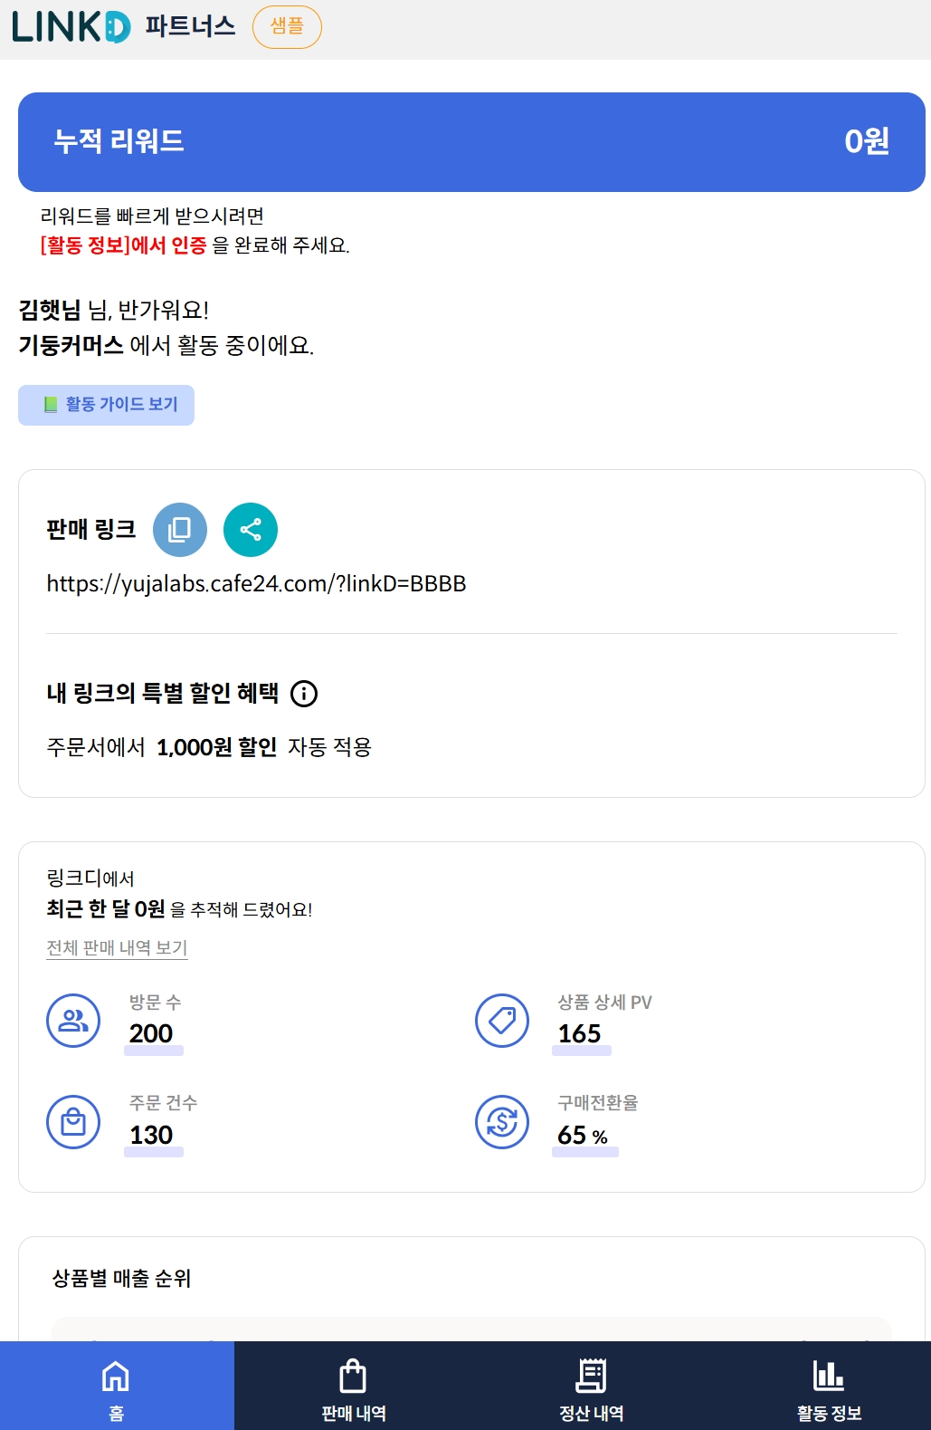Switch to the 판매 내역 tab

(x=353, y=1386)
